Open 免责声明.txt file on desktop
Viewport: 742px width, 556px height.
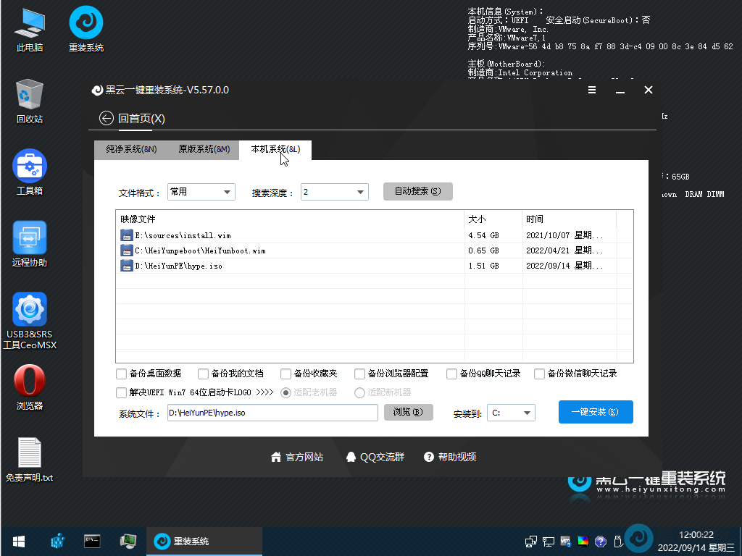coord(30,454)
